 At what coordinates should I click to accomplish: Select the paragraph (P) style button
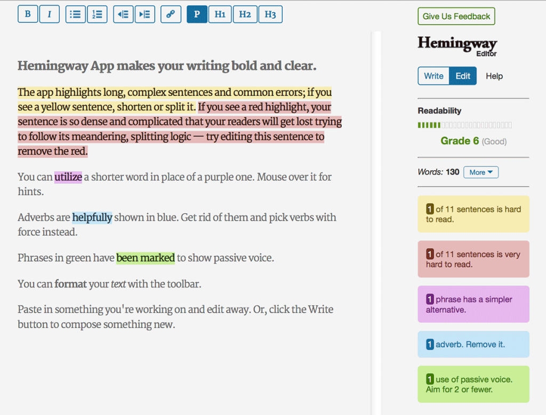click(197, 14)
